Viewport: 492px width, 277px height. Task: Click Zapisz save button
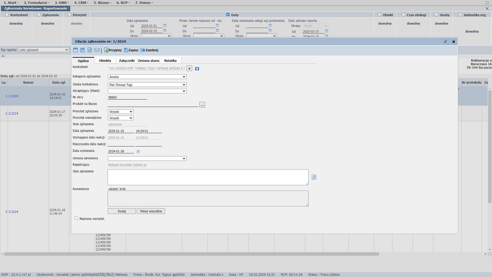131,50
